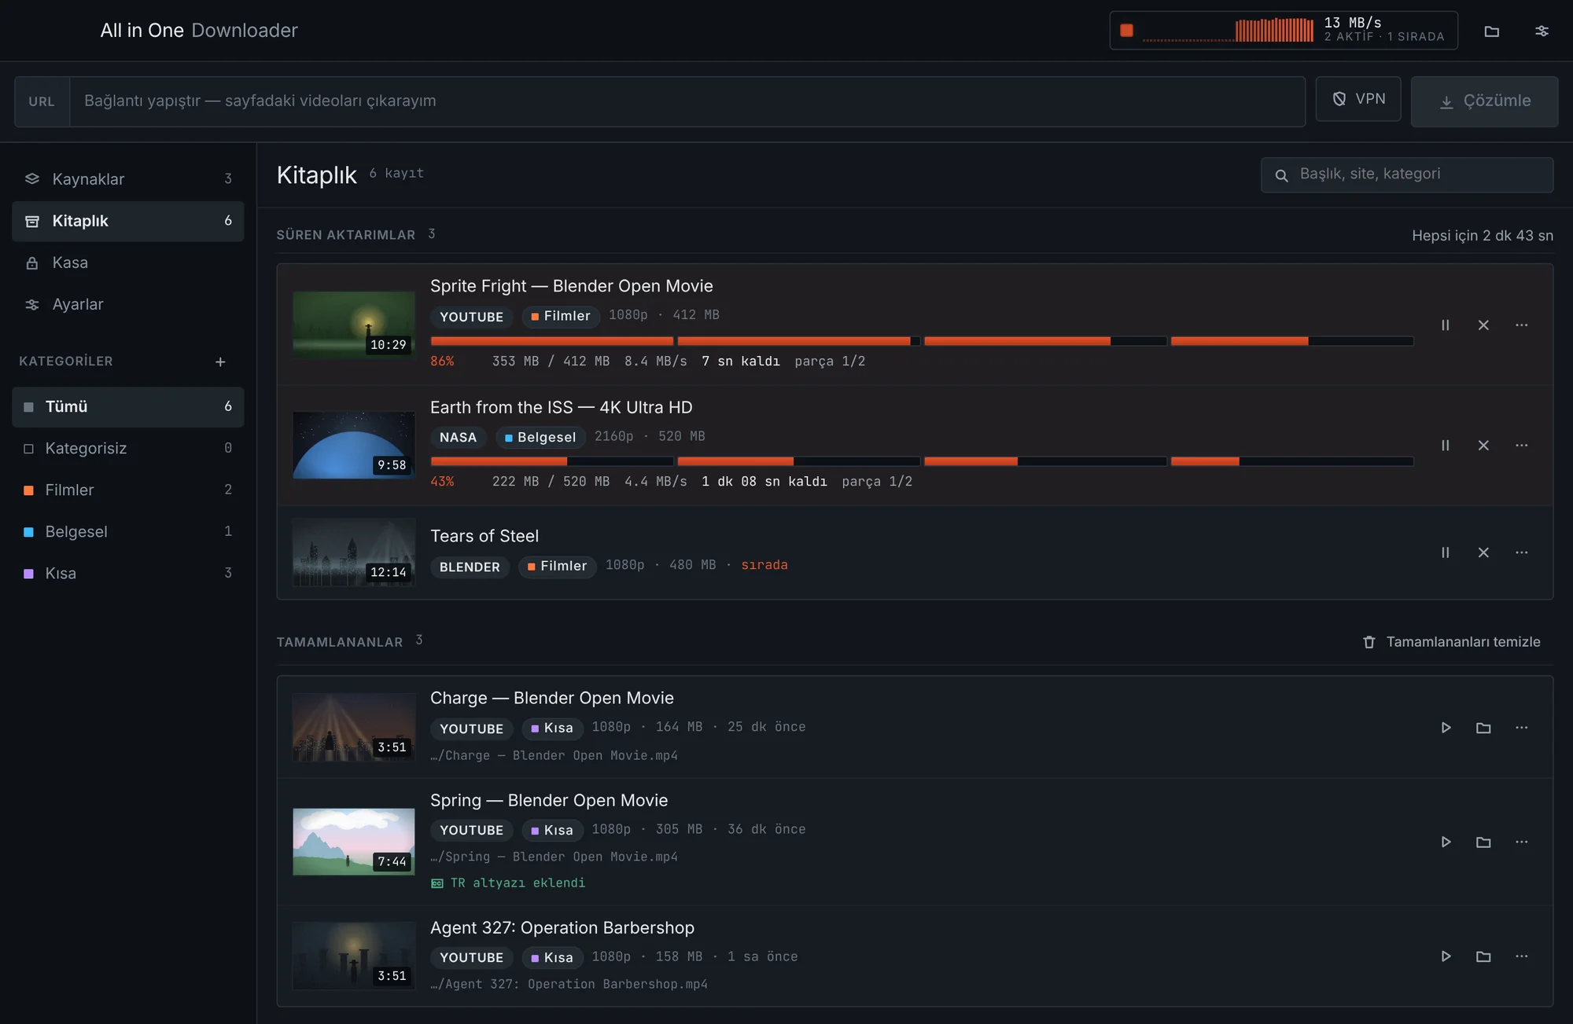Click the Çözümle button
The height and width of the screenshot is (1024, 1573).
click(x=1484, y=101)
